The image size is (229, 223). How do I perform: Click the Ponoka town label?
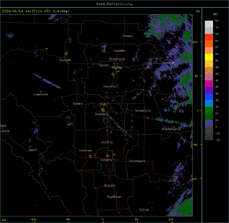(128, 36)
